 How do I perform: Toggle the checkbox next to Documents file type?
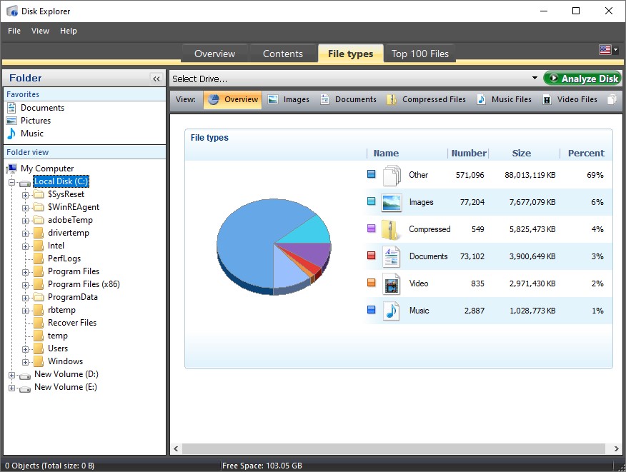click(x=372, y=255)
